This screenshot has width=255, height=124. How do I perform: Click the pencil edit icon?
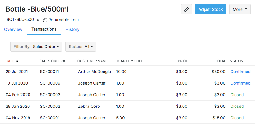tap(186, 9)
